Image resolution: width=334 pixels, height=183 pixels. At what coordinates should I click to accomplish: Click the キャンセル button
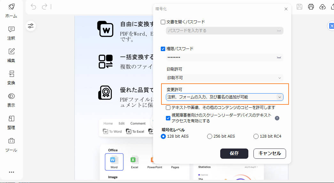[269, 153]
